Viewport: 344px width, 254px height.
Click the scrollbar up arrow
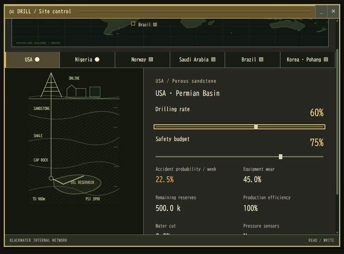(337, 21)
